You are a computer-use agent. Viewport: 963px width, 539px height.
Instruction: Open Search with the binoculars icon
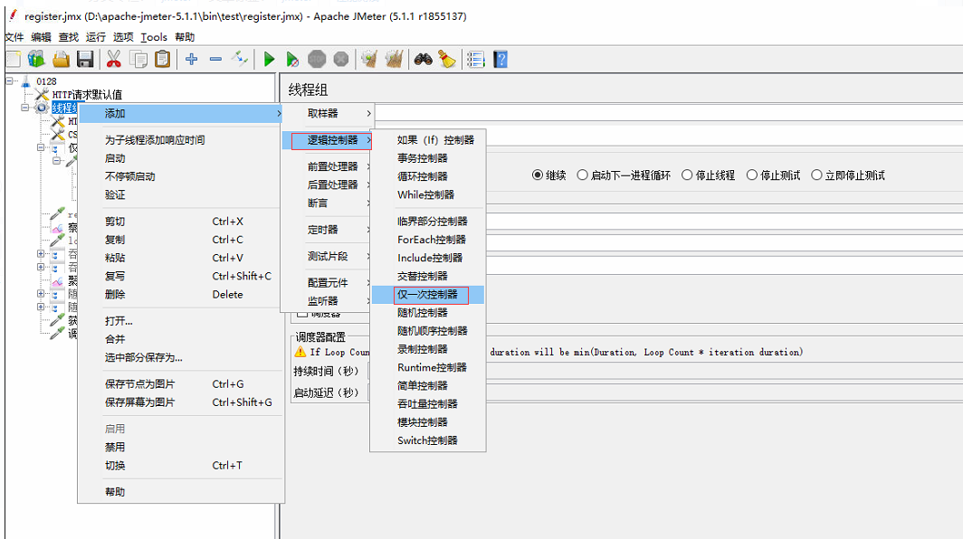424,60
